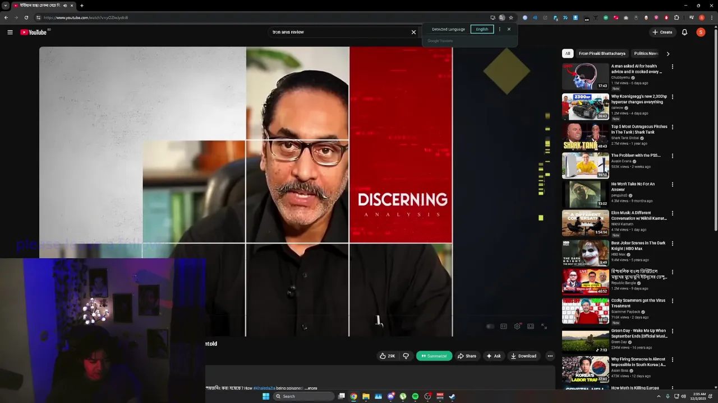718x403 pixels.
Task: Open Elon Musk Nikhil Kamath conversation thumbnail
Action: coord(585,223)
